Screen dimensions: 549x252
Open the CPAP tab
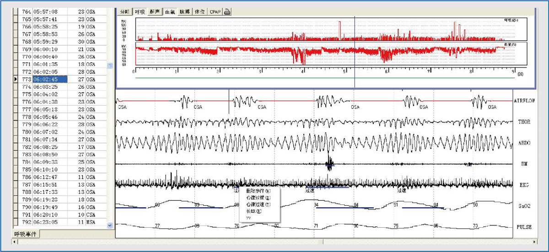[x=215, y=12]
